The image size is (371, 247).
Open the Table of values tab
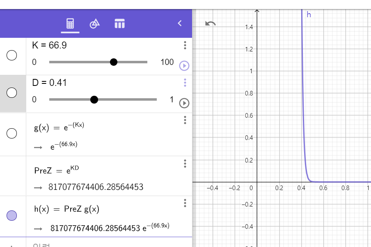pos(120,23)
